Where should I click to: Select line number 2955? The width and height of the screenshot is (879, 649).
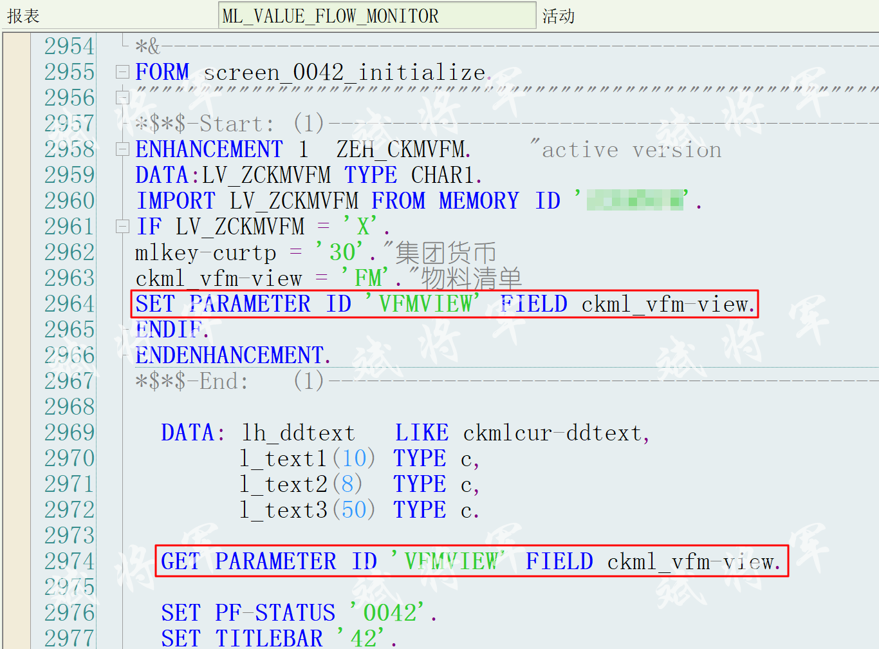click(x=69, y=72)
